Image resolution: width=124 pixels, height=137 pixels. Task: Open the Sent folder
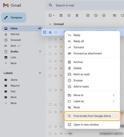coord(13,46)
